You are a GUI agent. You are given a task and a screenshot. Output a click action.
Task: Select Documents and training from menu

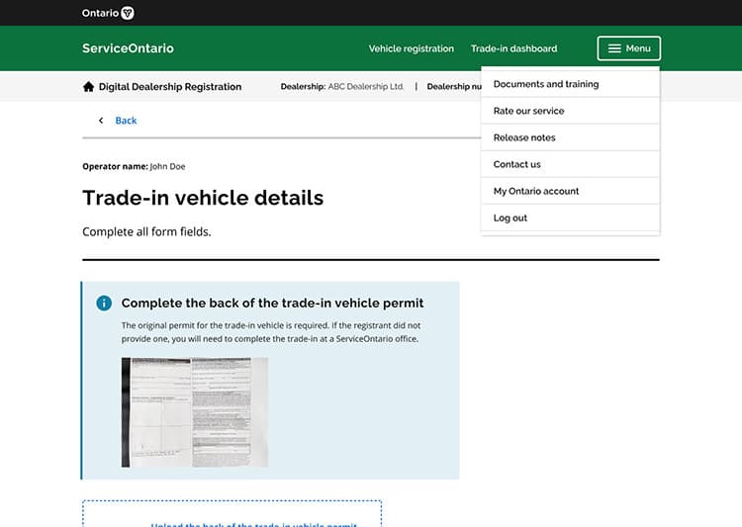pos(546,84)
